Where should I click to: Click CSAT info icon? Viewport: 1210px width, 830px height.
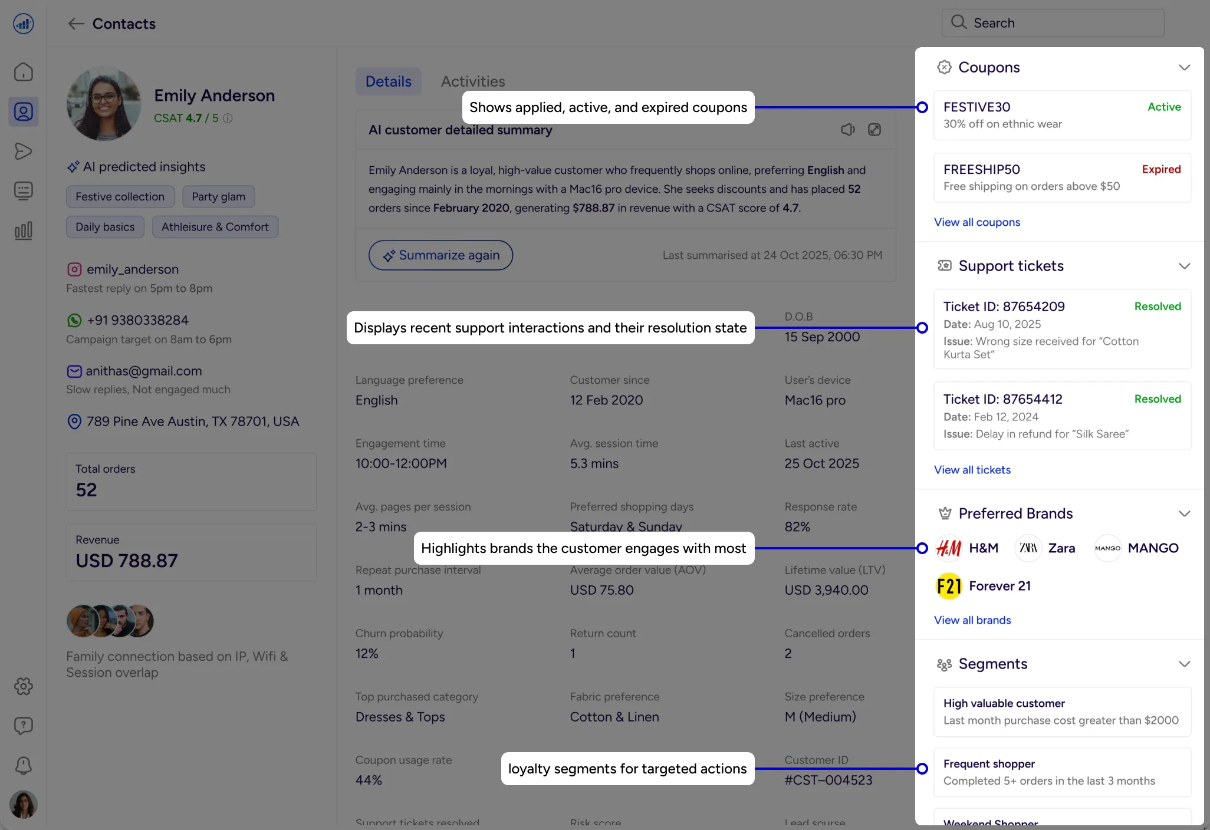228,118
